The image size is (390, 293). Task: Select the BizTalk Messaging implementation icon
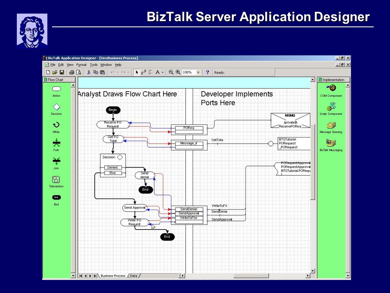click(331, 146)
